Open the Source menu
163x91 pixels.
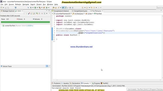click(x=11, y=5)
